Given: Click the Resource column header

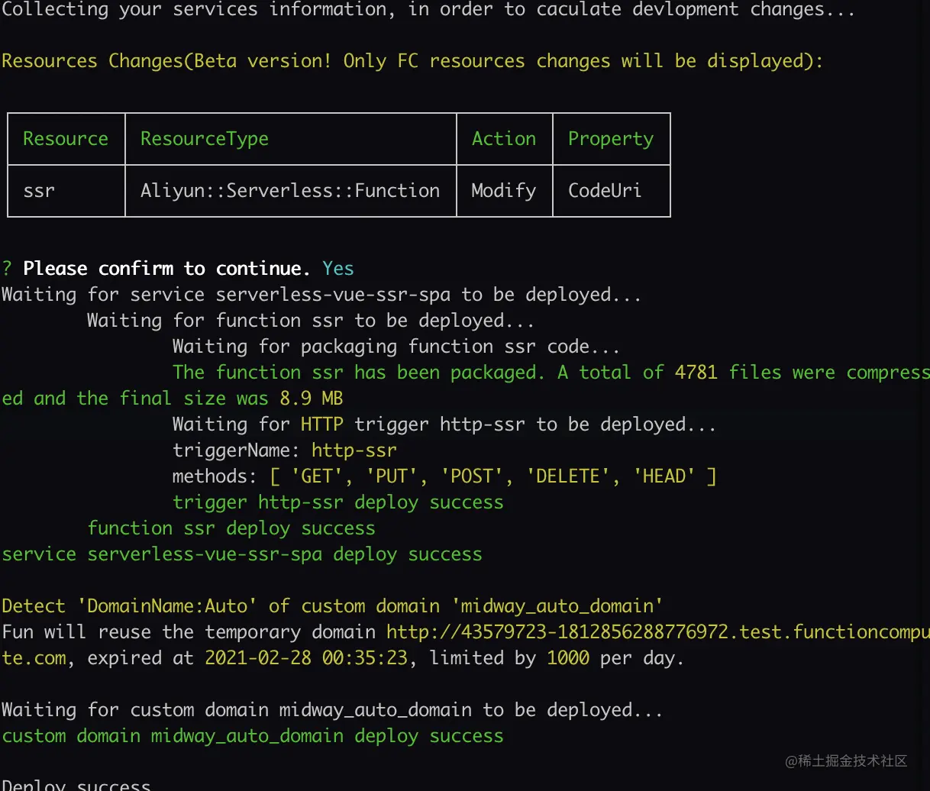Looking at the screenshot, I should point(66,139).
